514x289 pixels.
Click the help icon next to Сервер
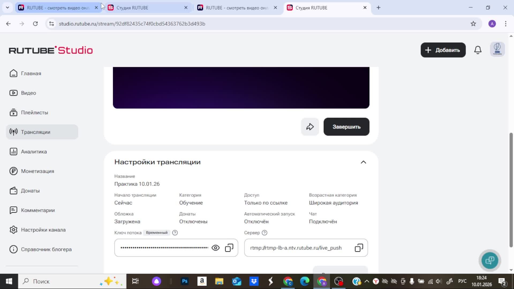pyautogui.click(x=264, y=233)
